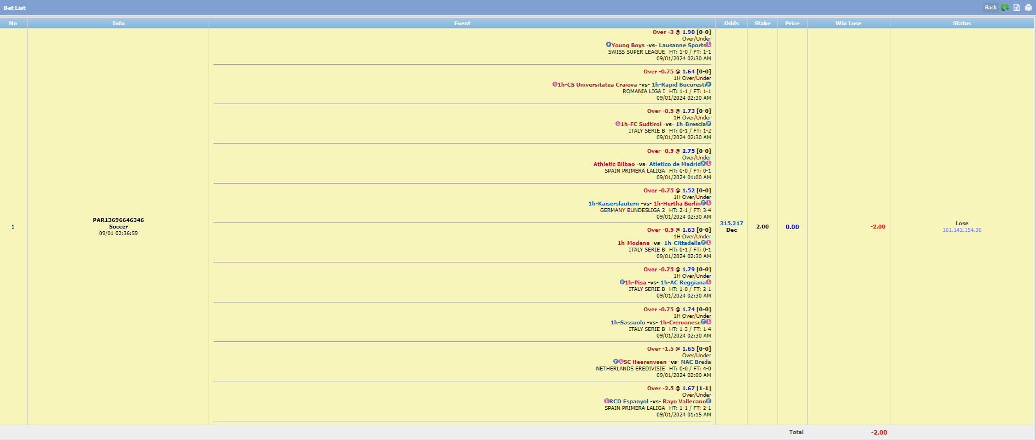
Task: Click the Event column header
Action: 462,23
